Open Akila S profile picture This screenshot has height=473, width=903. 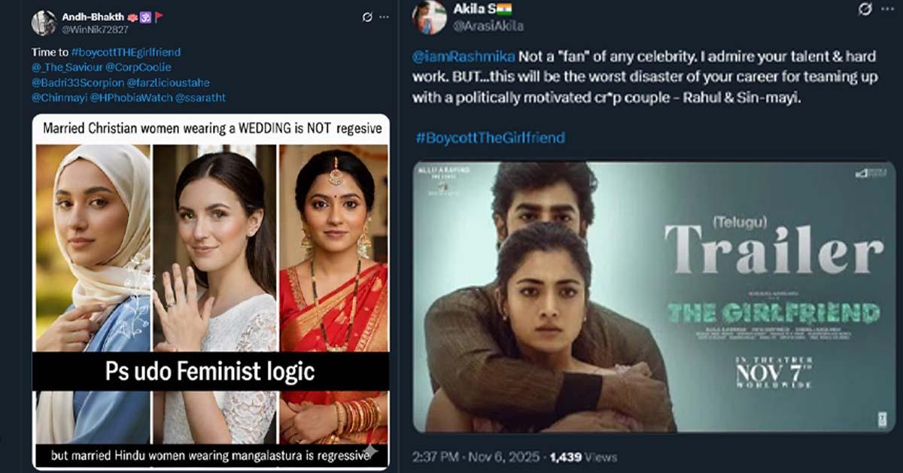click(x=430, y=17)
